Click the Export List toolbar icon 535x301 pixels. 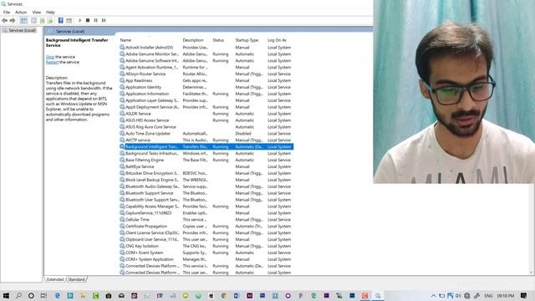[50, 20]
